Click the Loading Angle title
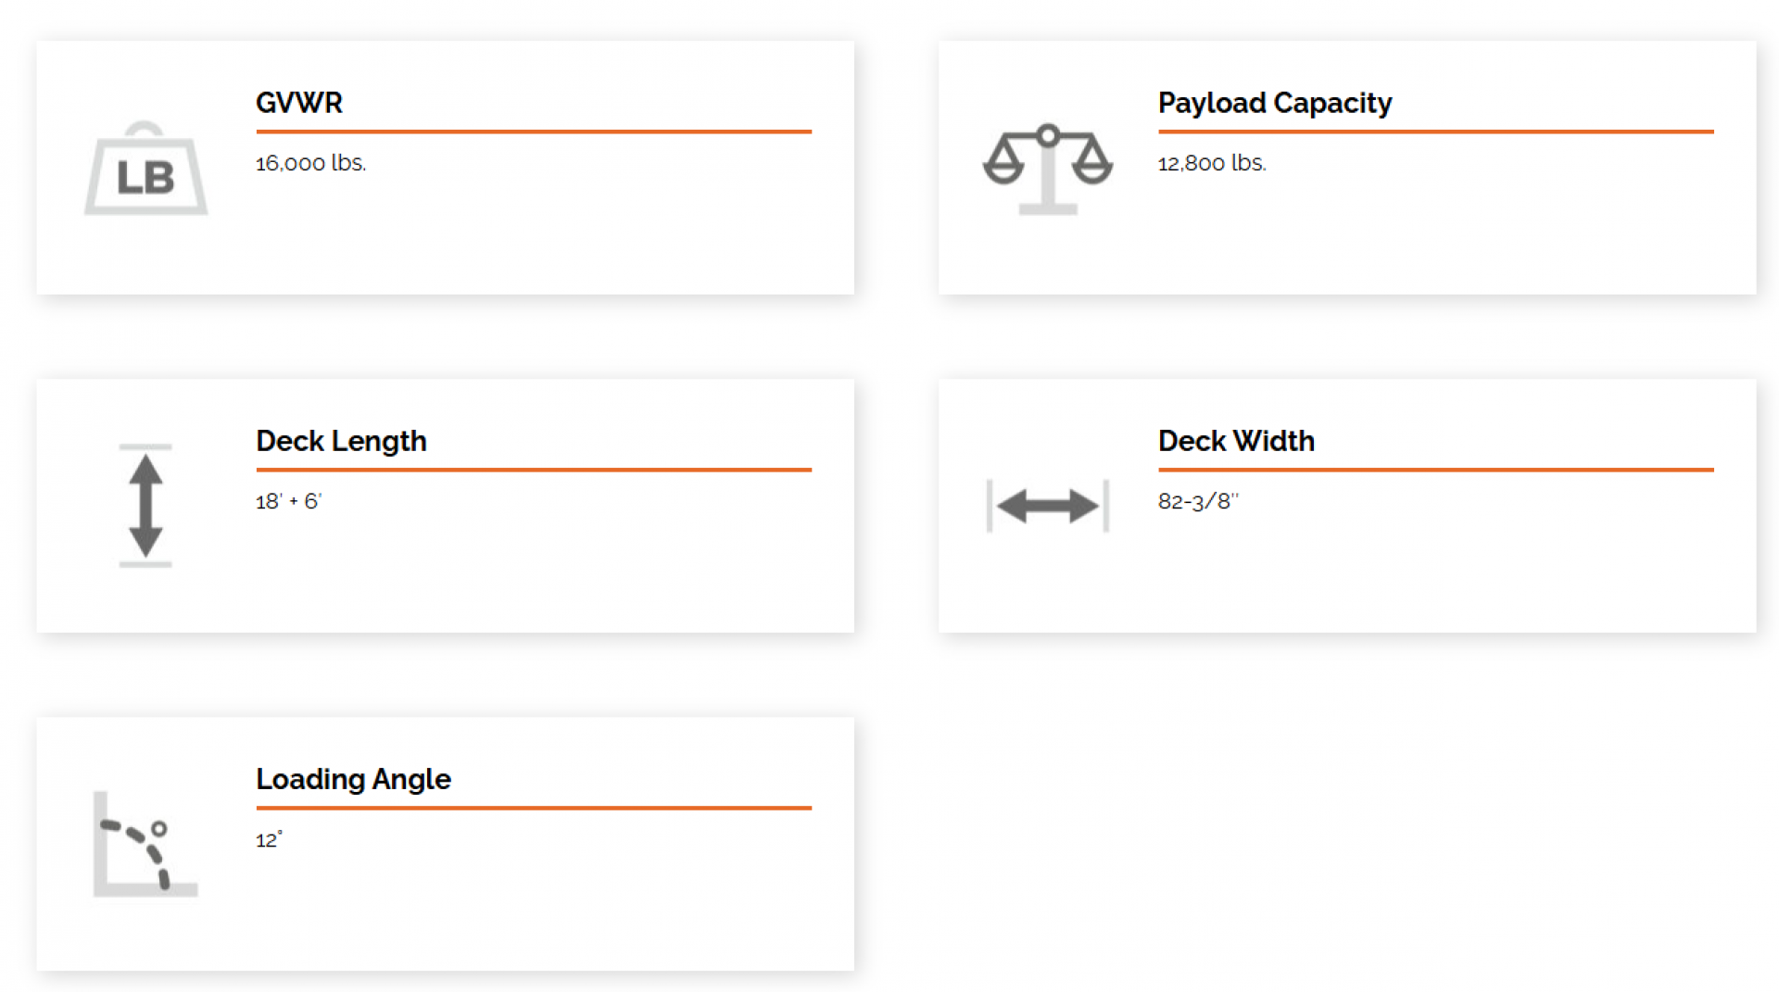This screenshot has height=992, width=1779. (353, 779)
